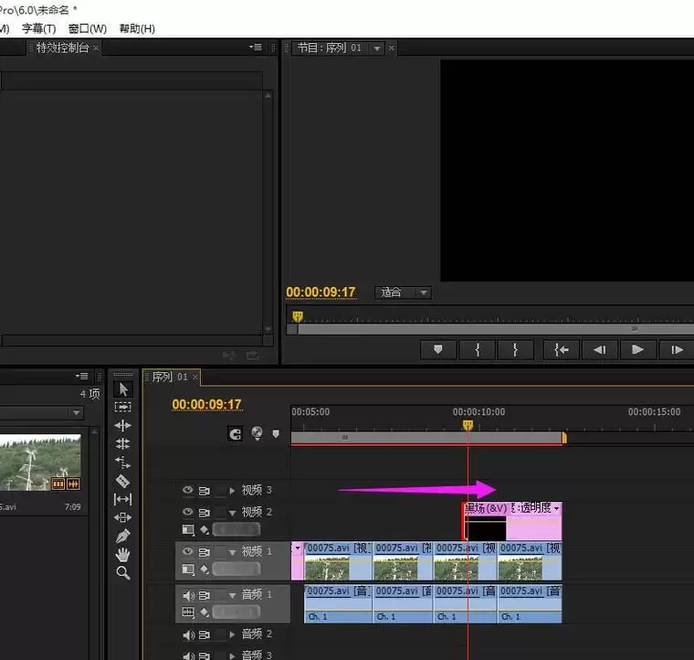Image resolution: width=694 pixels, height=660 pixels.
Task: Select the Selection arrow tool
Action: pos(123,389)
